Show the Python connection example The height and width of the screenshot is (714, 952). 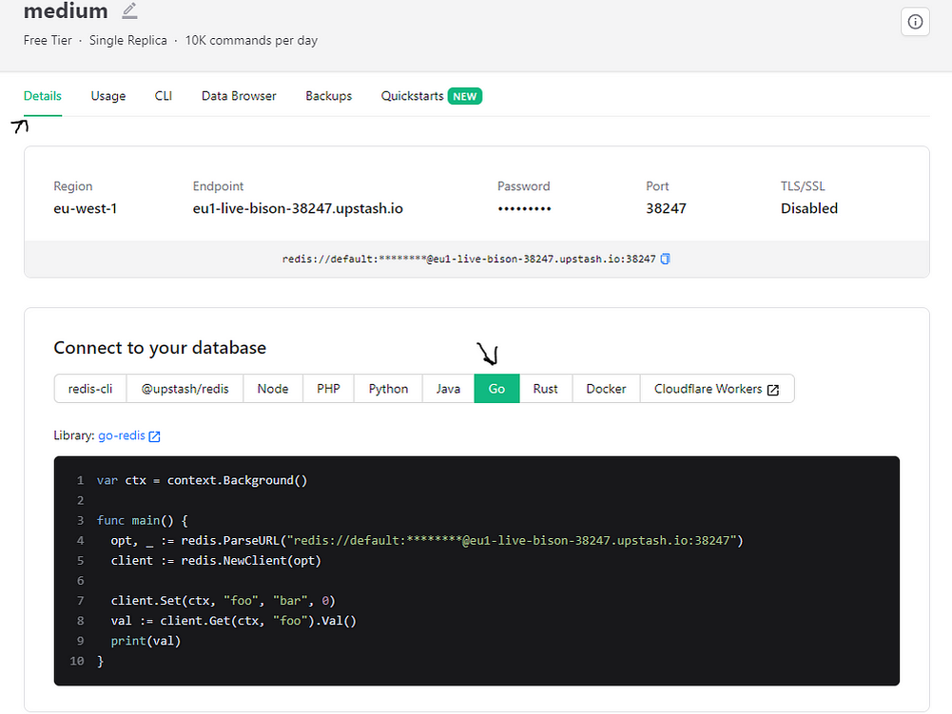(388, 389)
